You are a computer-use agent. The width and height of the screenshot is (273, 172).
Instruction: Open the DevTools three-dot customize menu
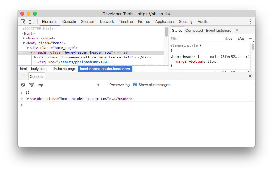click(x=250, y=22)
